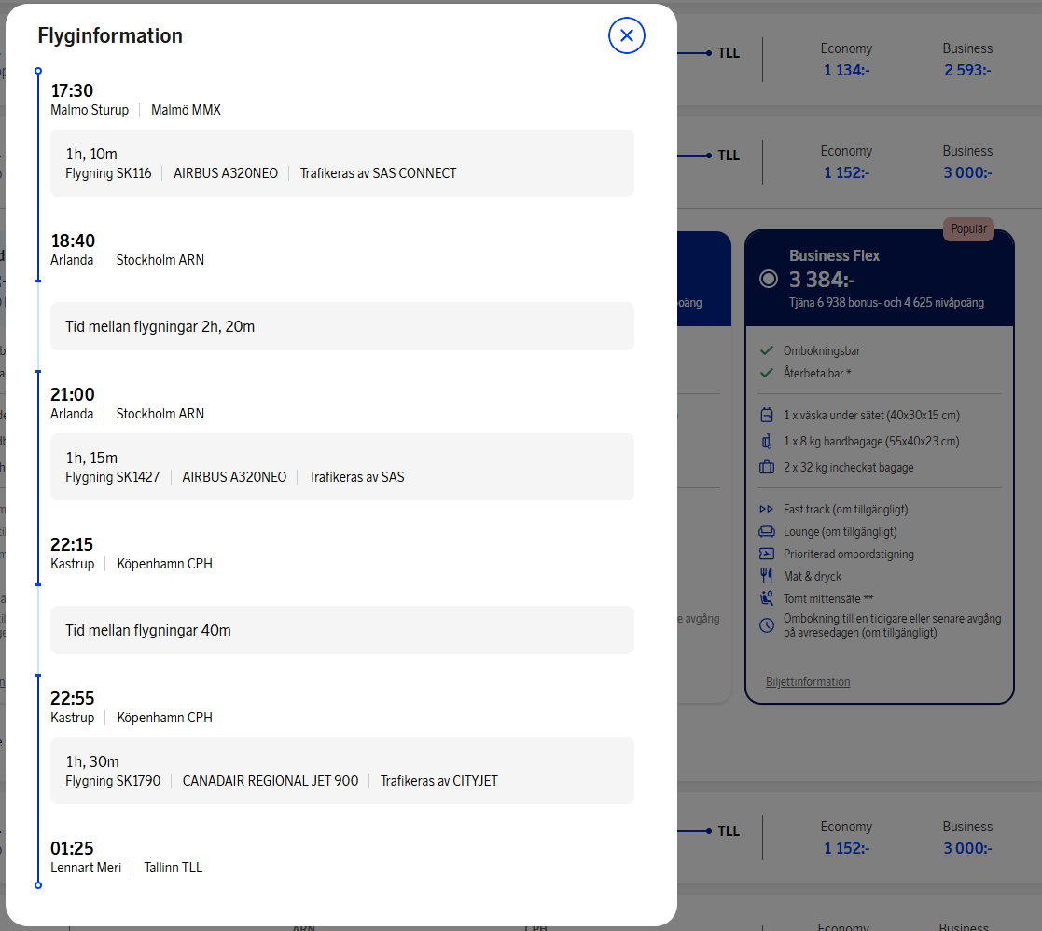Click the Flyginformation heading

click(110, 35)
